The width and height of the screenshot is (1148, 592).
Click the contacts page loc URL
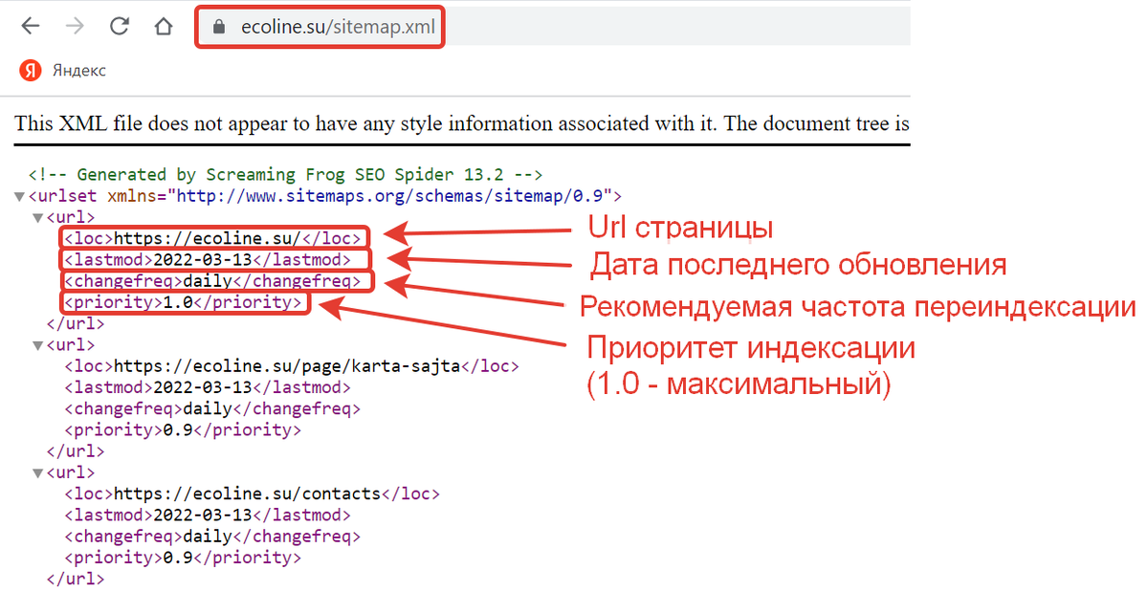[x=252, y=493]
